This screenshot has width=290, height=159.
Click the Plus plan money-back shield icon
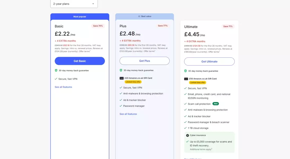(121, 70)
